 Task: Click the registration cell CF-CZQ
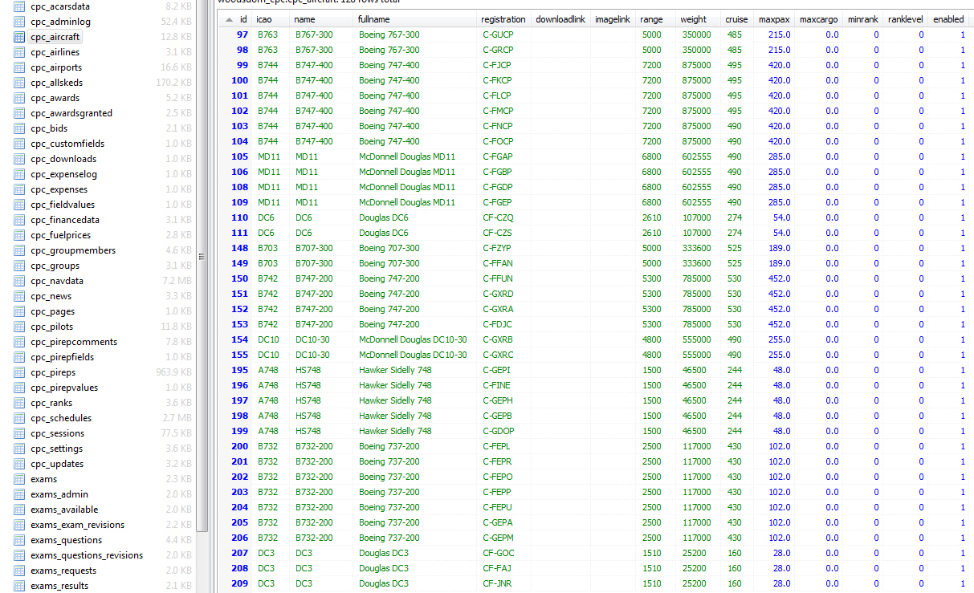tap(498, 217)
